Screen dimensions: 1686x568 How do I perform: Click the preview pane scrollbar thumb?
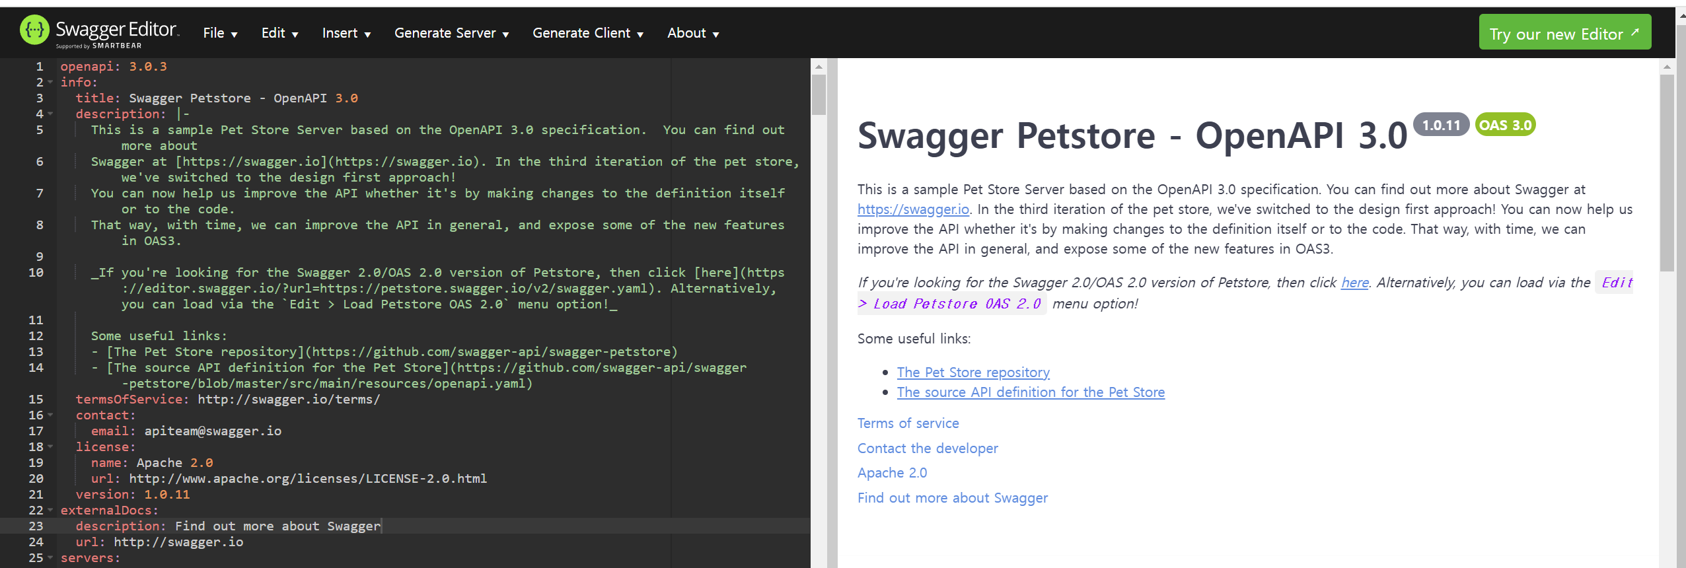1667,172
